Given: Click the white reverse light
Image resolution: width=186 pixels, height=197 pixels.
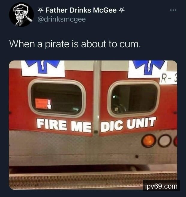Looking at the screenshot, I should [x=165, y=140].
